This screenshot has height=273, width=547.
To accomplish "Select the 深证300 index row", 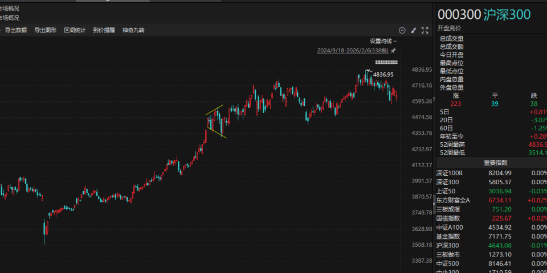I will point(492,182).
